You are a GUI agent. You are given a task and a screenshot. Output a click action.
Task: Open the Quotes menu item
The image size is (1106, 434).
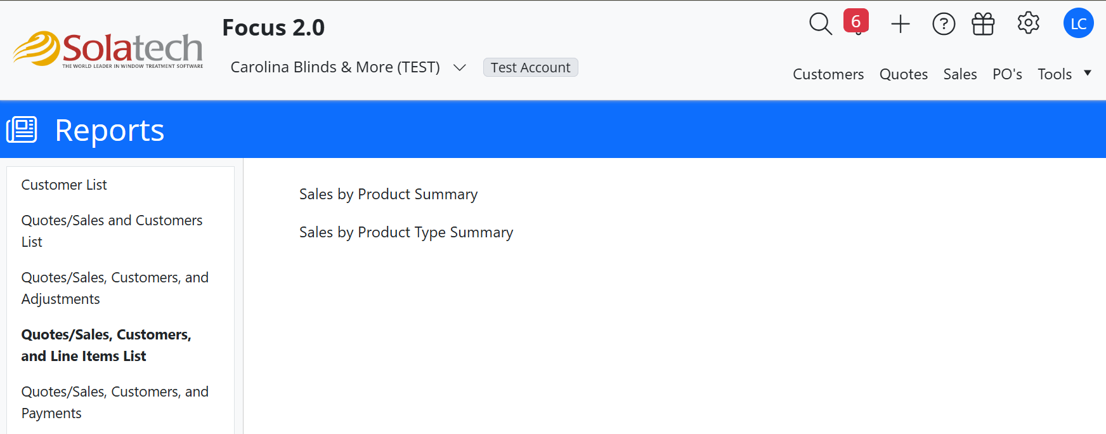(903, 74)
